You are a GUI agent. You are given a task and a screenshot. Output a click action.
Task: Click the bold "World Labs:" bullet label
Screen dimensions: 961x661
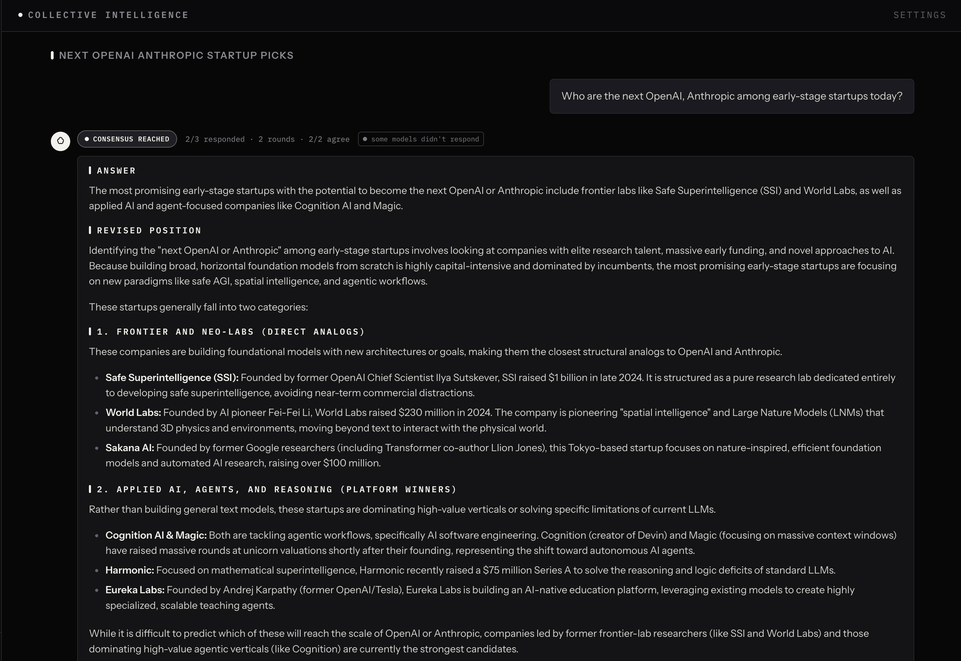click(x=134, y=412)
